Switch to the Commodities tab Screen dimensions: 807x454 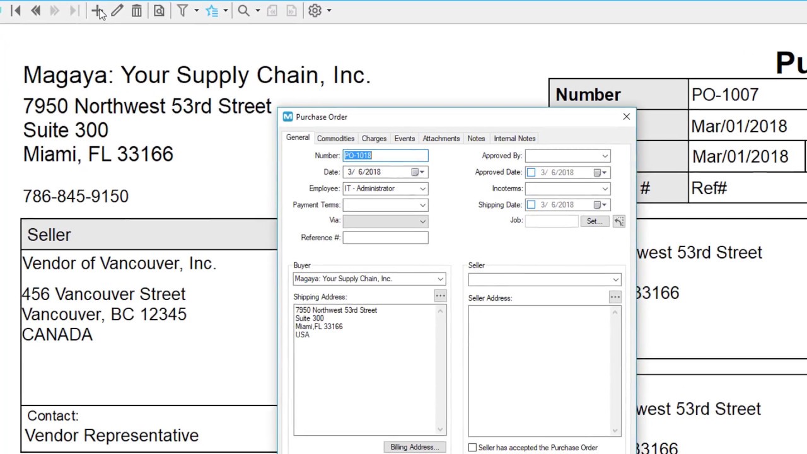tap(335, 139)
